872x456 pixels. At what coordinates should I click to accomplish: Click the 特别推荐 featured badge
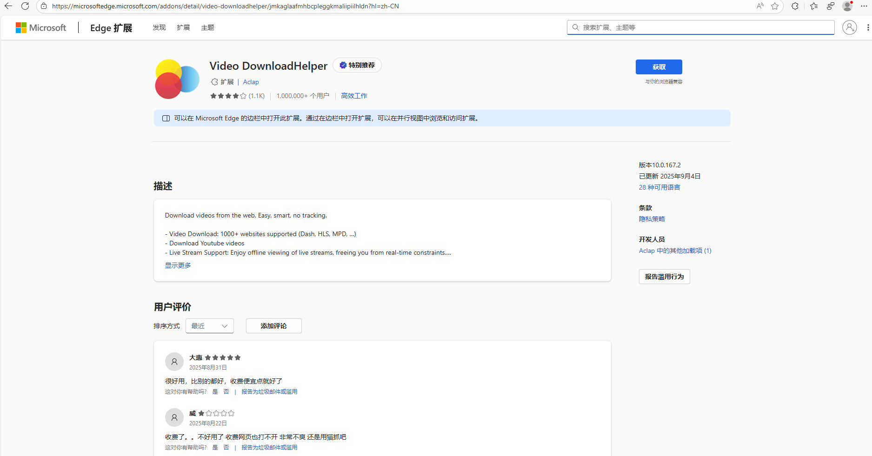[x=357, y=65]
